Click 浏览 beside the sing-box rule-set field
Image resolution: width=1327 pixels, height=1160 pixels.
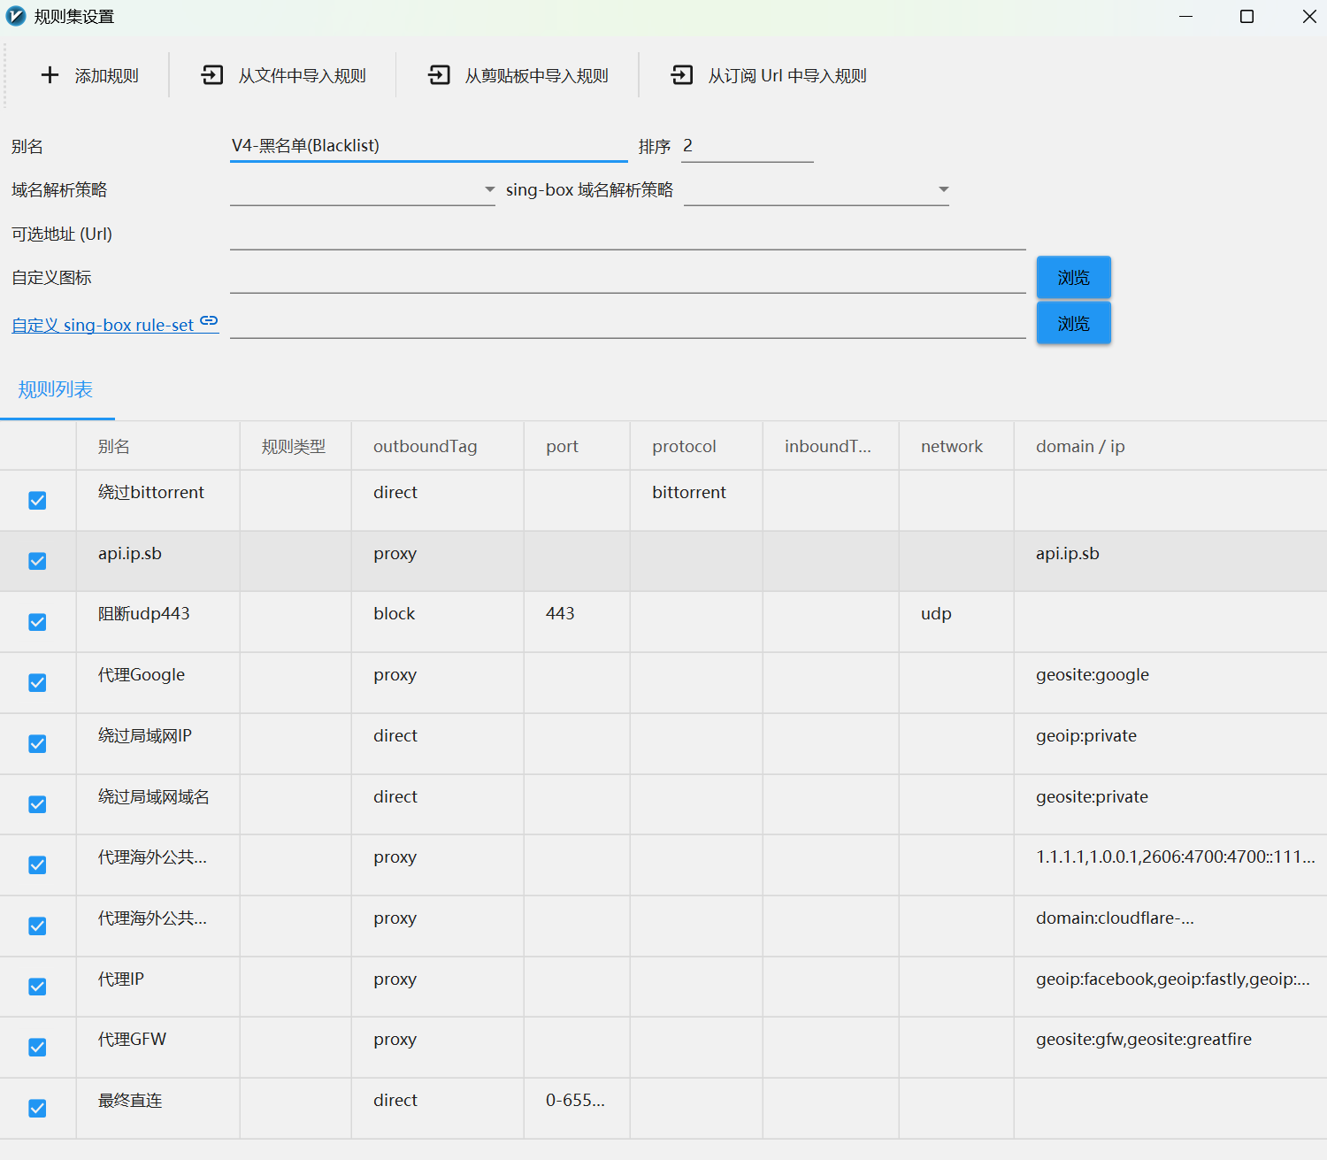[1073, 322]
